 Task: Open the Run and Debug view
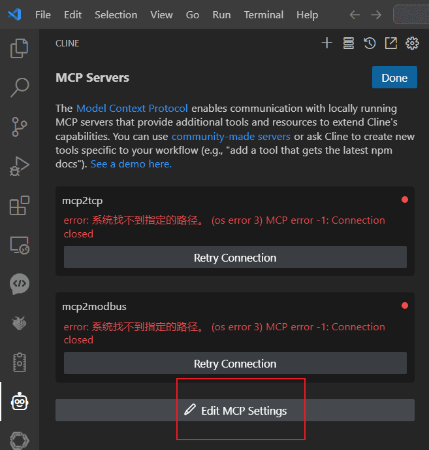19,166
